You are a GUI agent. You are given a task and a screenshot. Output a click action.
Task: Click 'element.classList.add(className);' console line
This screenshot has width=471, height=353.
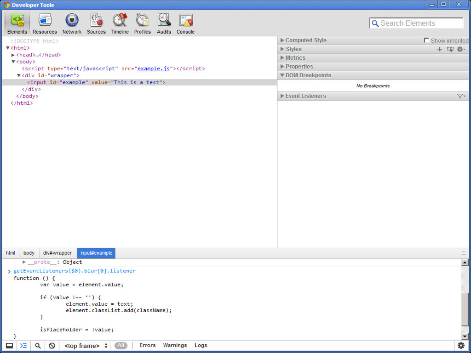pos(119,310)
